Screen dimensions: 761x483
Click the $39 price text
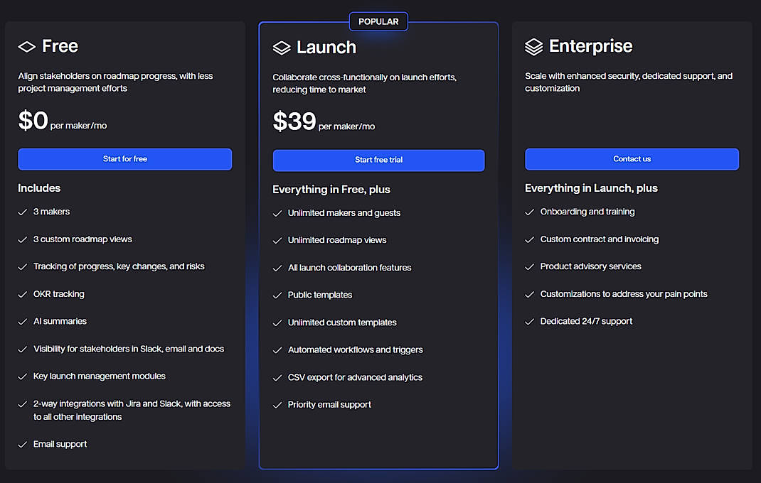(294, 121)
